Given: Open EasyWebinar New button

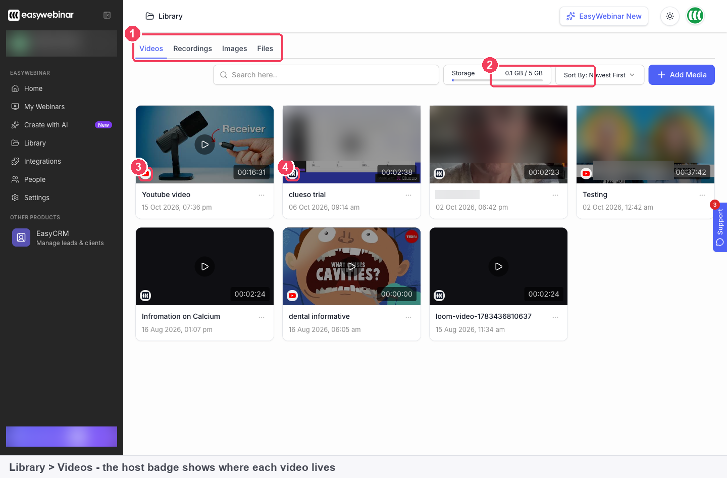Looking at the screenshot, I should coord(604,16).
